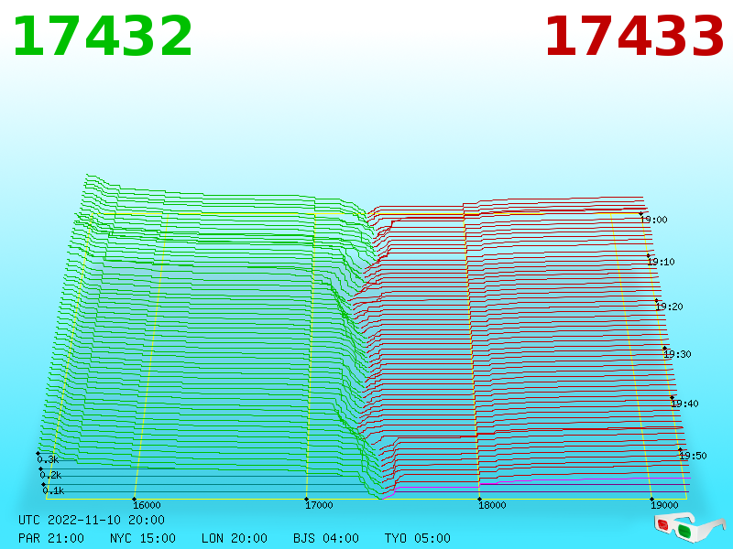The height and width of the screenshot is (549, 733).
Task: Click the 19:40 time axis marker
Action: coord(684,404)
